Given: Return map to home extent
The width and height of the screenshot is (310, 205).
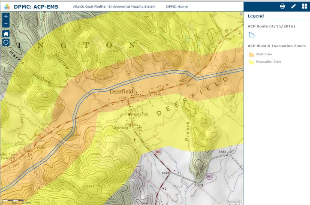Looking at the screenshot, I should point(6,33).
